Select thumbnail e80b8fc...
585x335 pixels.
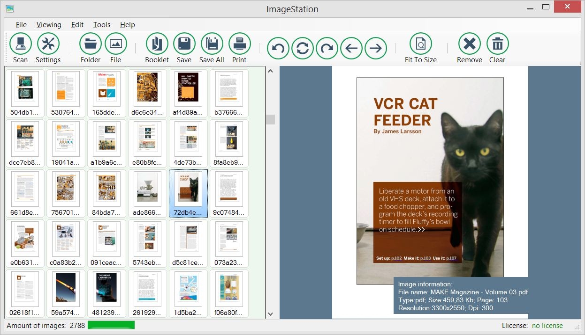[x=147, y=144]
